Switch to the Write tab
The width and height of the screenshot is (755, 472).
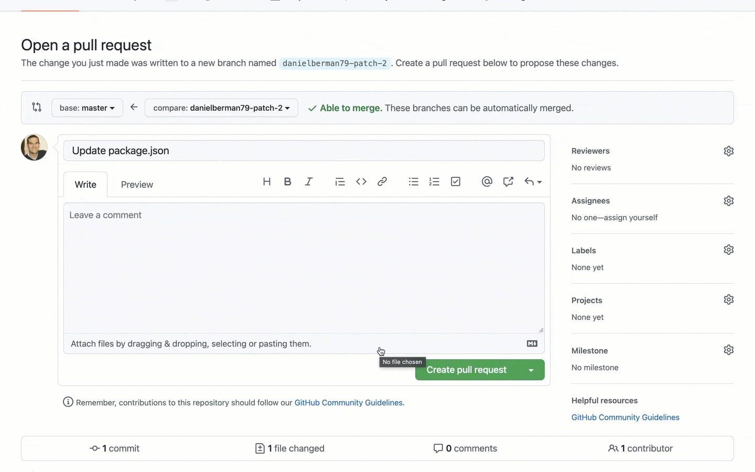(85, 185)
